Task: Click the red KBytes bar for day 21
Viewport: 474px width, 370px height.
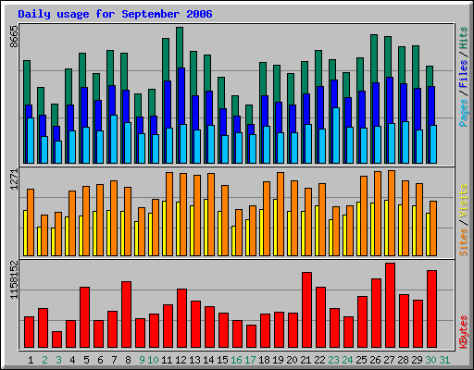Action: tap(306, 310)
